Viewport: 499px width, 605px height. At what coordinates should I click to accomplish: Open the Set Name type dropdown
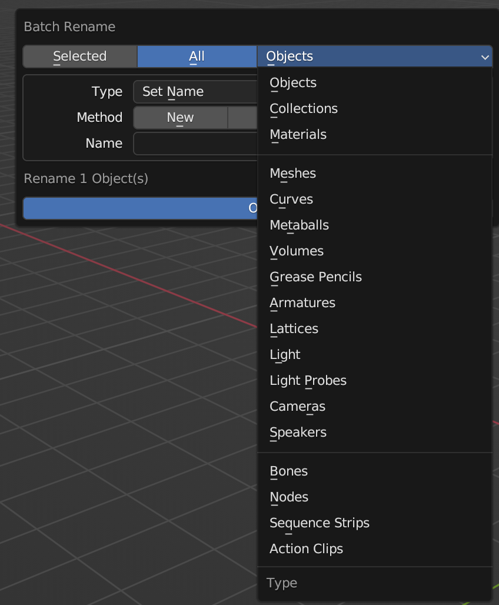click(x=195, y=92)
